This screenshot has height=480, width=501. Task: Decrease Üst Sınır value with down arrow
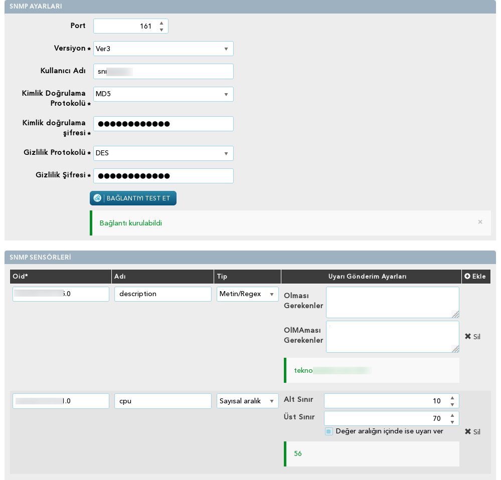pos(452,422)
